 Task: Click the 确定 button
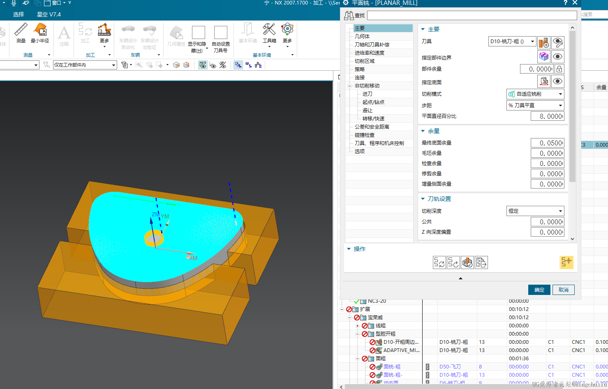pos(539,290)
